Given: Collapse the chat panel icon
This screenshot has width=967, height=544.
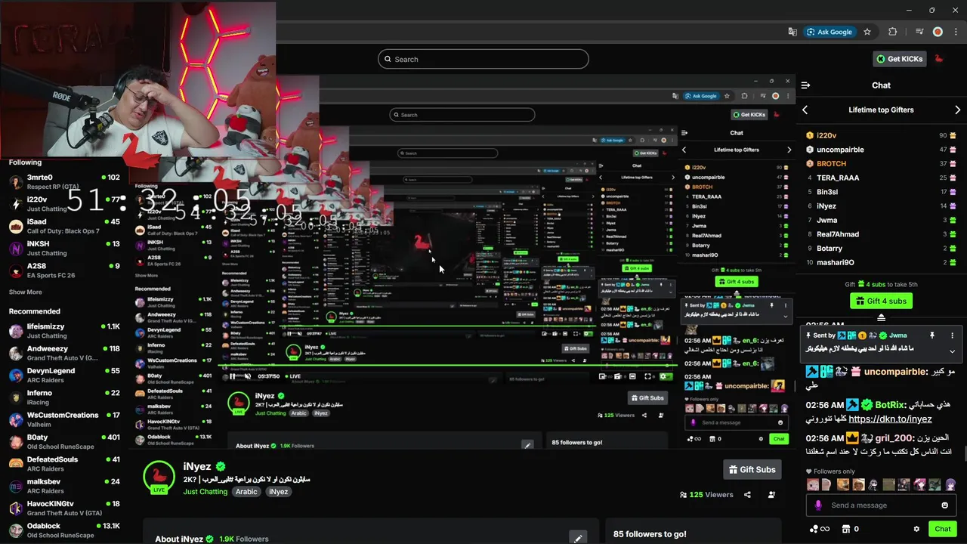Looking at the screenshot, I should (x=805, y=85).
